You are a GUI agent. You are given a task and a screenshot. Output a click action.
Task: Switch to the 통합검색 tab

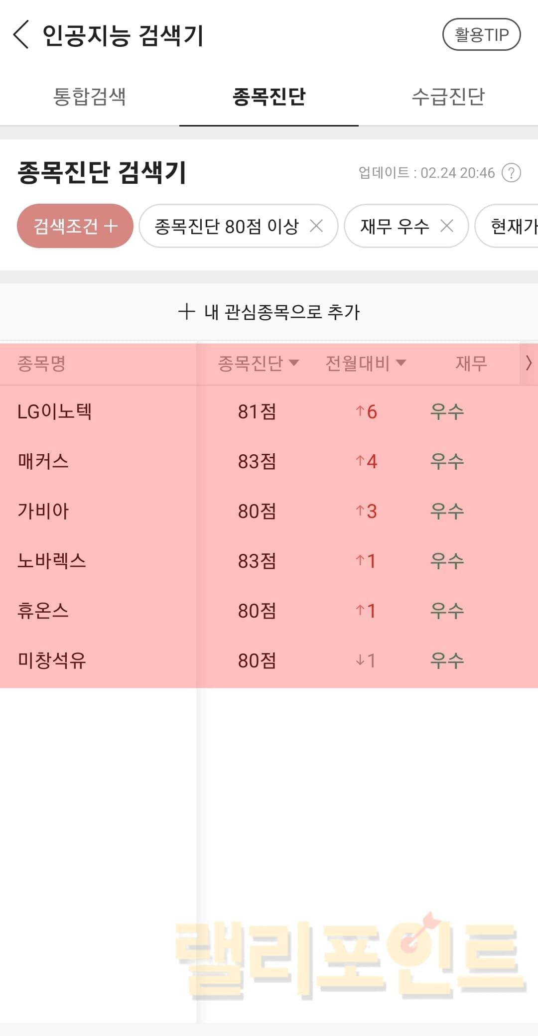point(90,97)
